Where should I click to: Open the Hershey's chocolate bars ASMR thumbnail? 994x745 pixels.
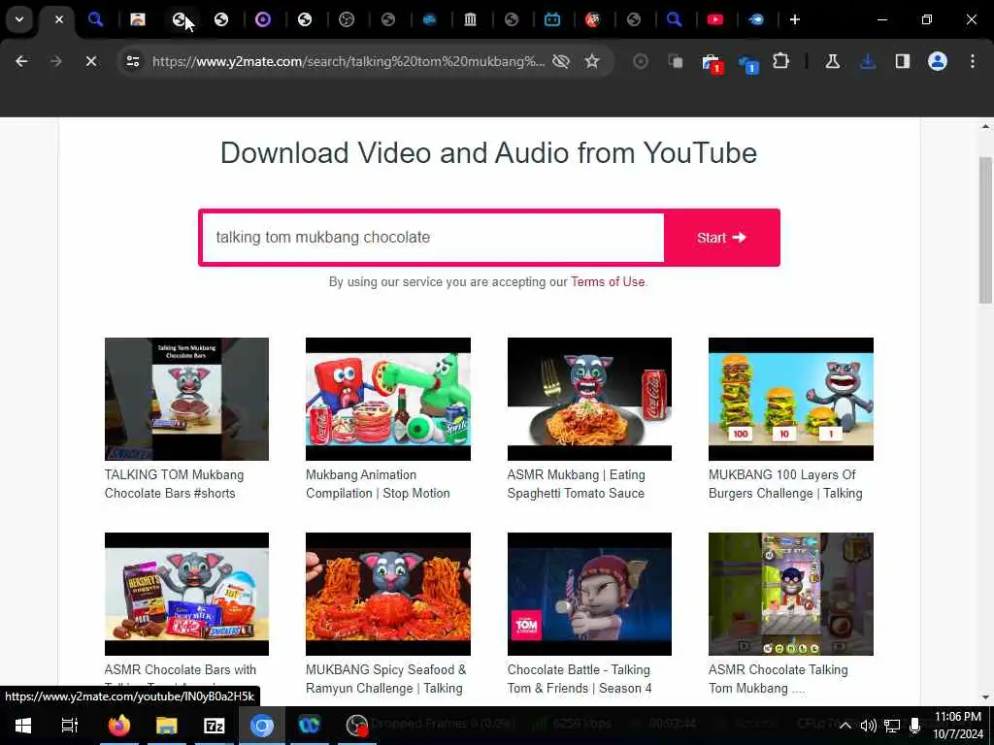(186, 595)
